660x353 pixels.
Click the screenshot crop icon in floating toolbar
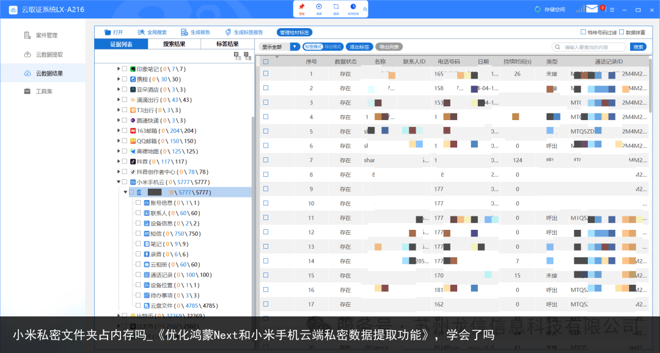pos(336,7)
